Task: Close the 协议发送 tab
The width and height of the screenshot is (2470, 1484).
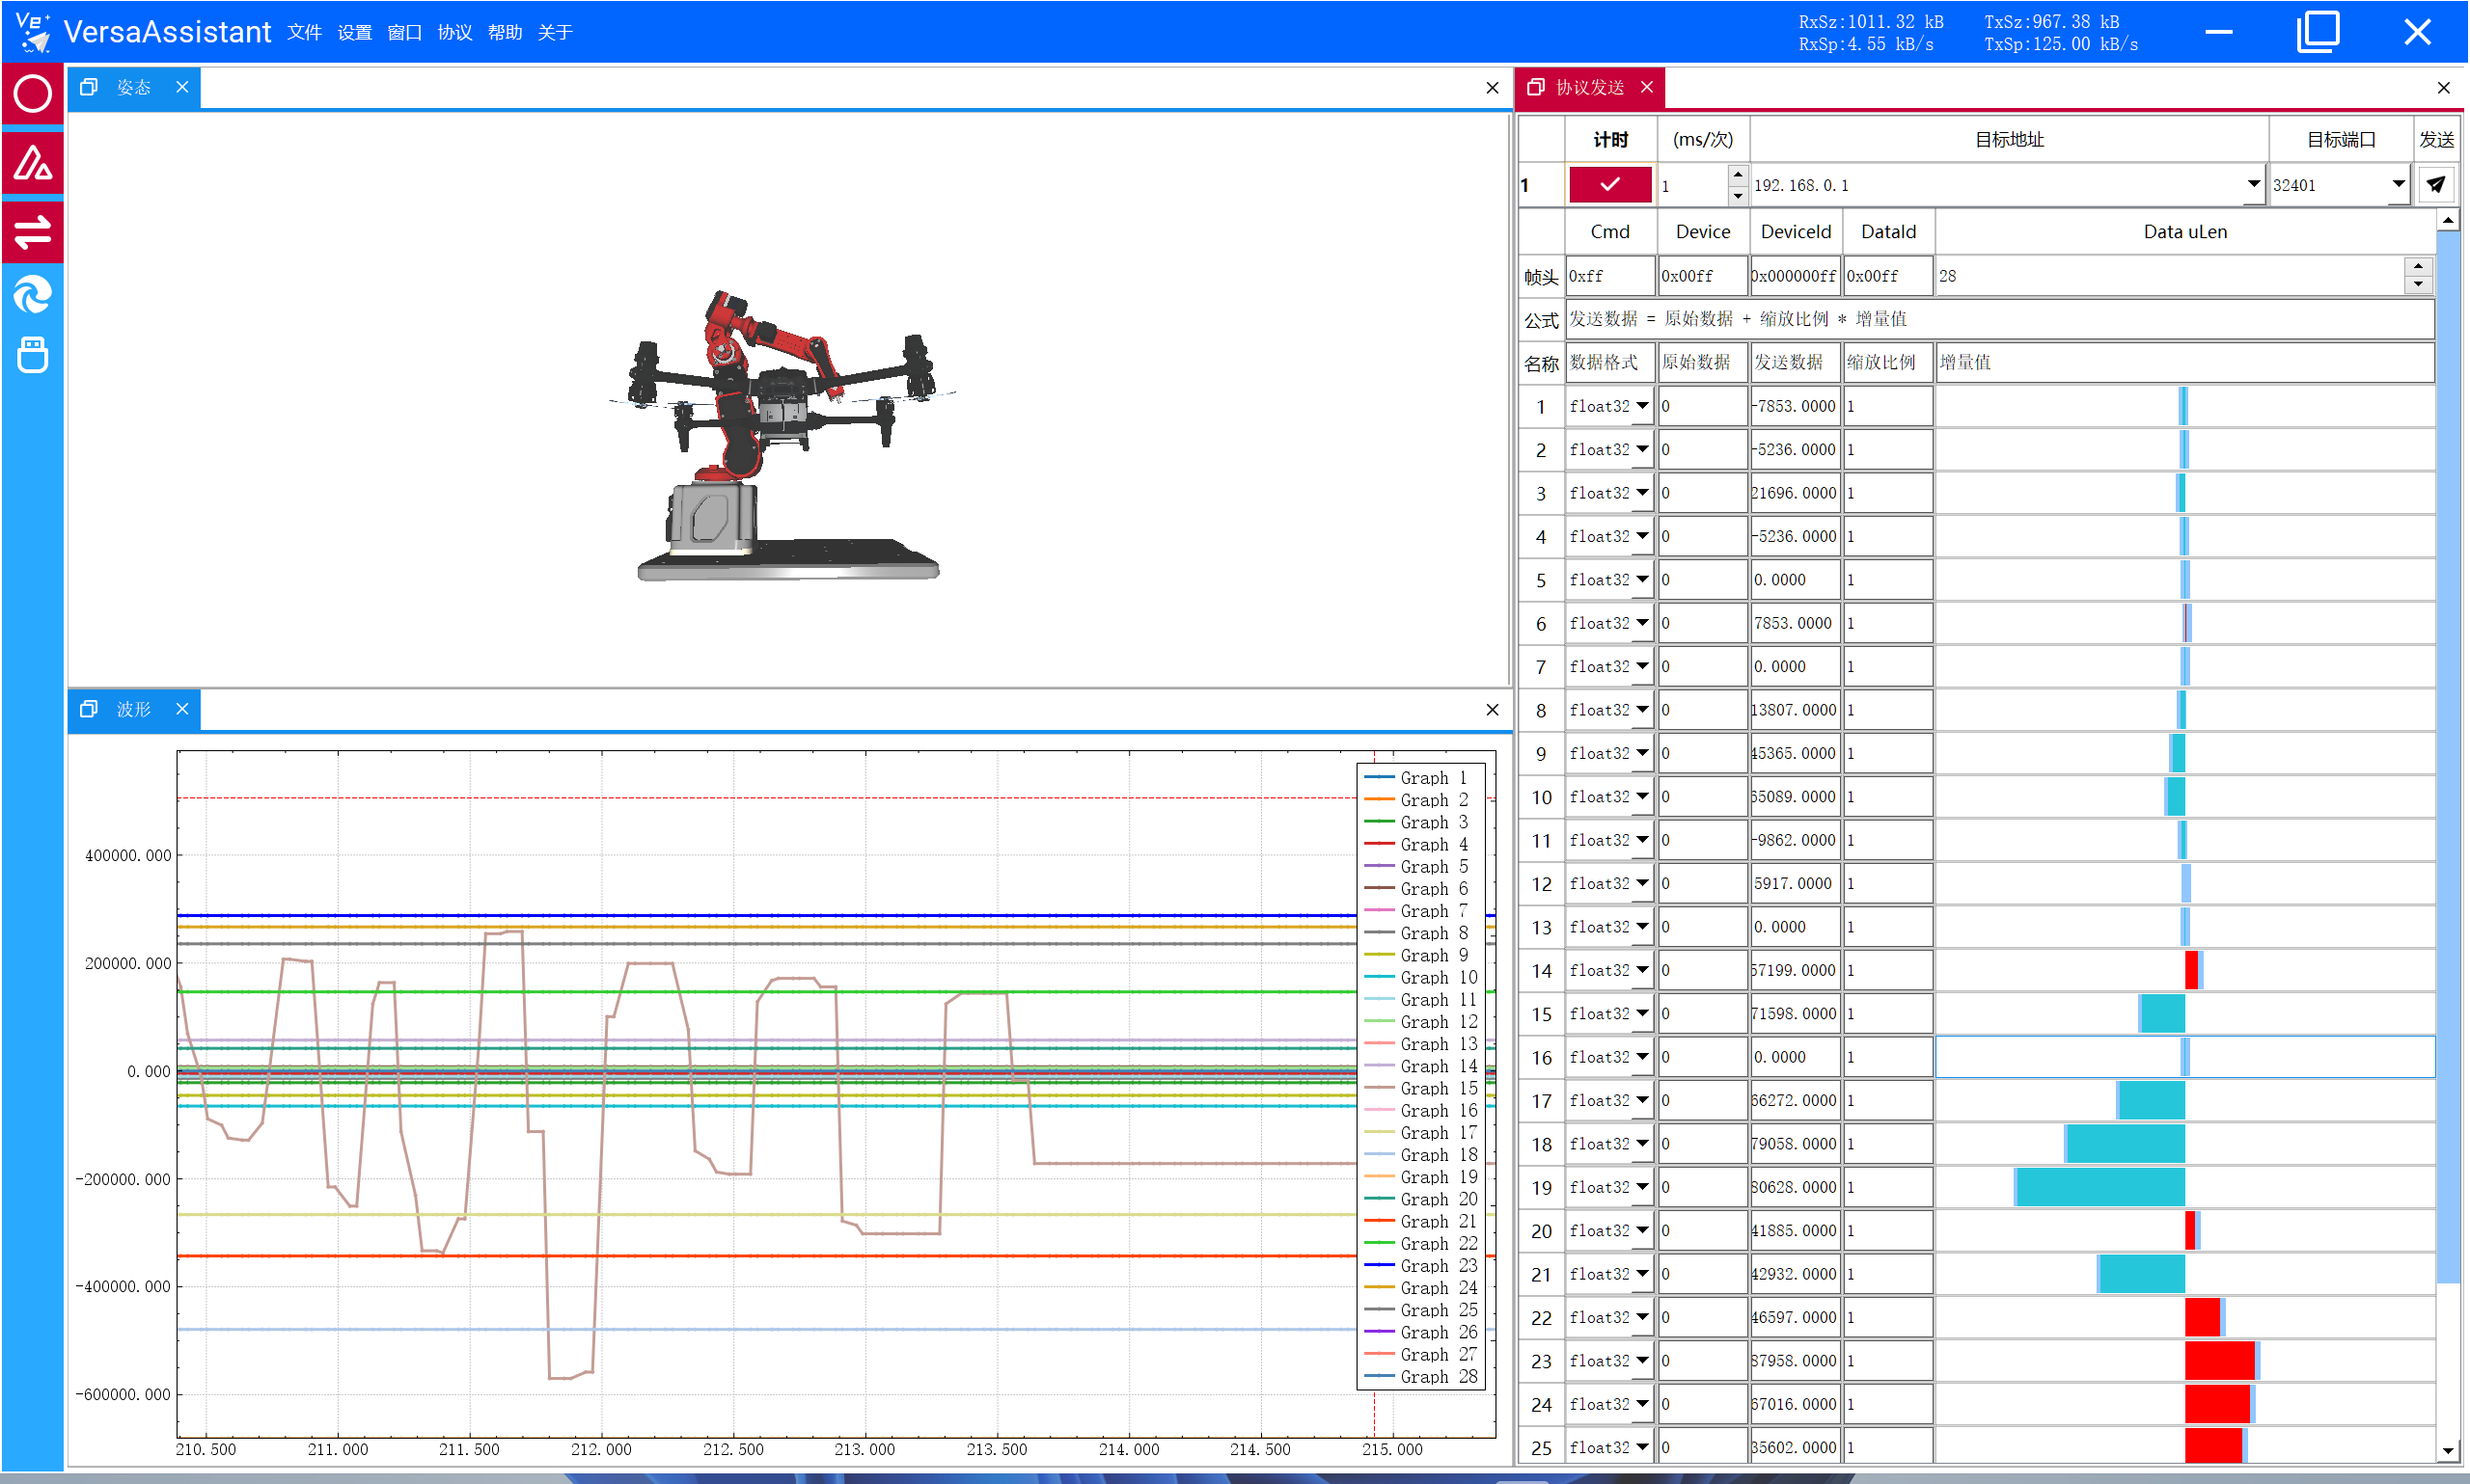Action: [1647, 87]
